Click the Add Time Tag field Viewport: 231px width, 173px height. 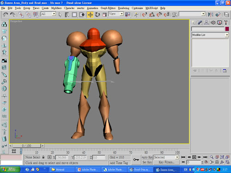119,163
